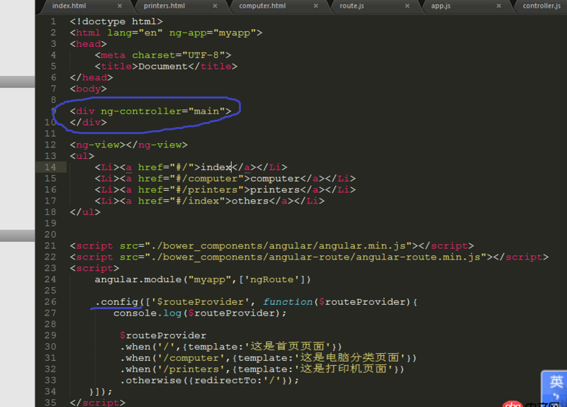Close the route.js tab
The width and height of the screenshot is (567, 407).
pyautogui.click(x=407, y=6)
